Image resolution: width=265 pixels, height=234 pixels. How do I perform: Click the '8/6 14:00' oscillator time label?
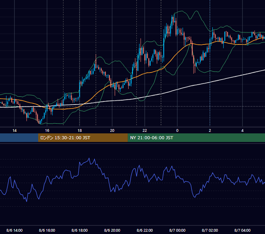14,230
